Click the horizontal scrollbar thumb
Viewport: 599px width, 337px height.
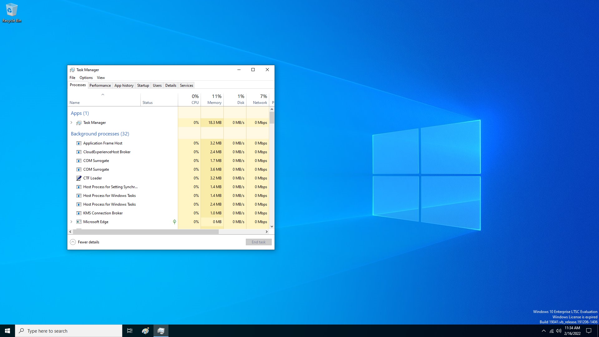tap(146, 232)
